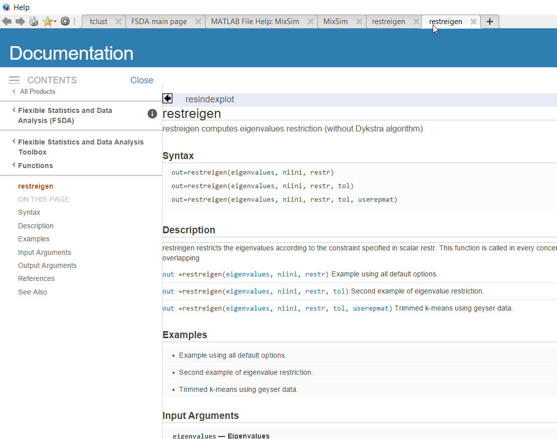557x439 pixels.
Task: Click the back arrow beside resindexplot
Action: [167, 98]
